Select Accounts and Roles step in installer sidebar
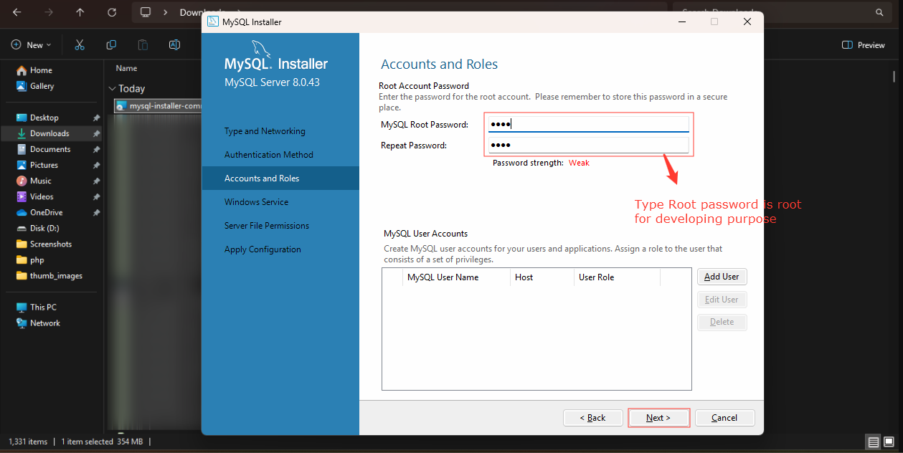Viewport: 903px width, 453px height. [280, 178]
